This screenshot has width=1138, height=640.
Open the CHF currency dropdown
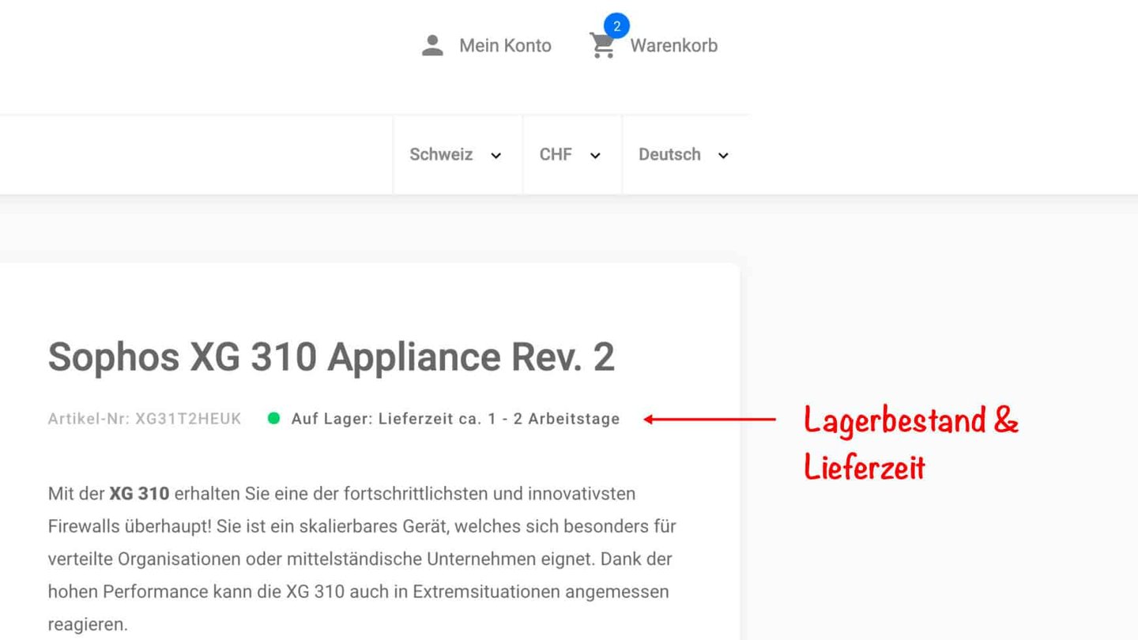[x=572, y=155]
